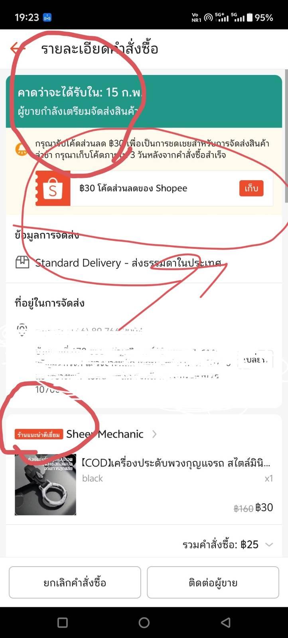The image size is (288, 638).
Task: Open the keychain product thumbnail
Action: click(45, 485)
